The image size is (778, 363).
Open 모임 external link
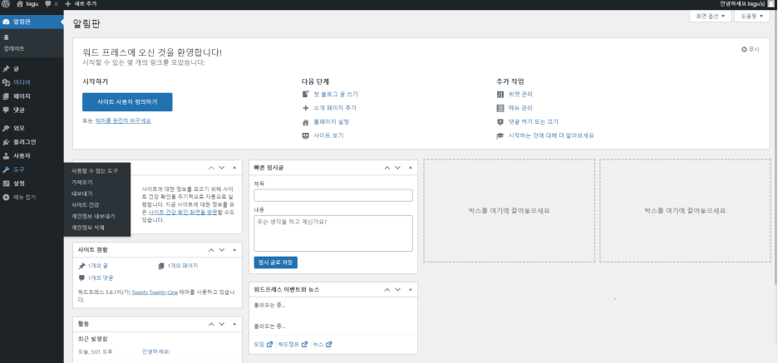pyautogui.click(x=263, y=344)
